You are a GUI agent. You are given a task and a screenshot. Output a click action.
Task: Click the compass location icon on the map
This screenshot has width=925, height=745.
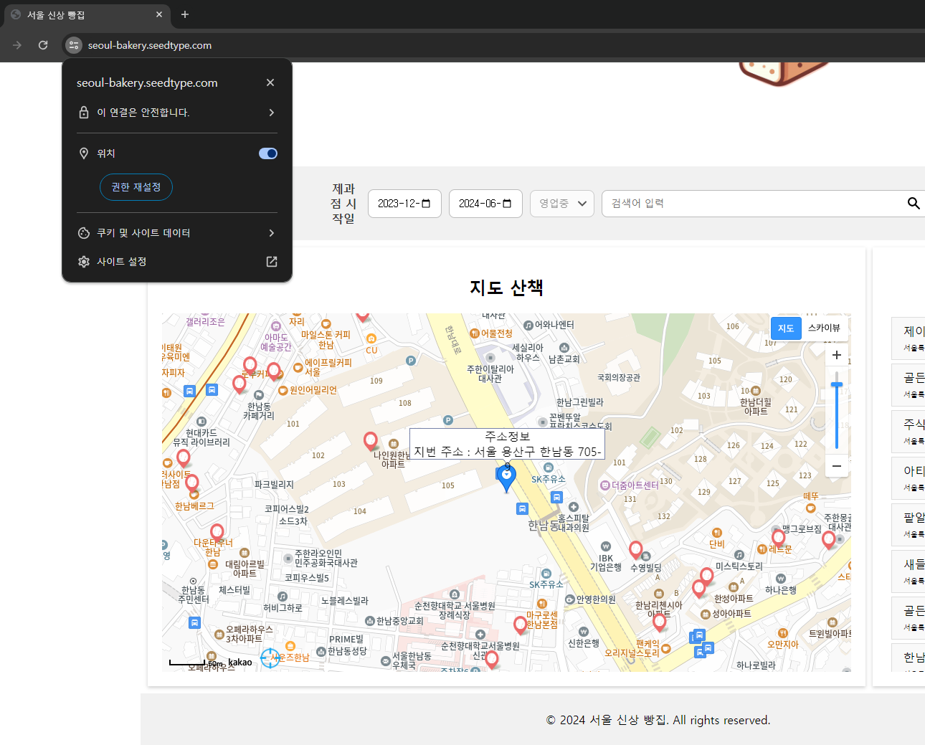tap(270, 658)
